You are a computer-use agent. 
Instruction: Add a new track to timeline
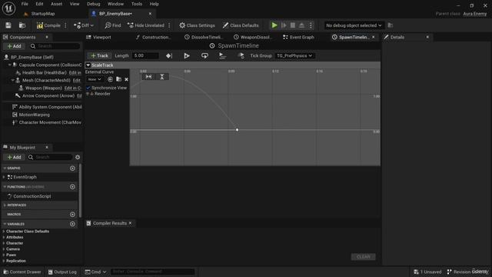pyautogui.click(x=99, y=55)
